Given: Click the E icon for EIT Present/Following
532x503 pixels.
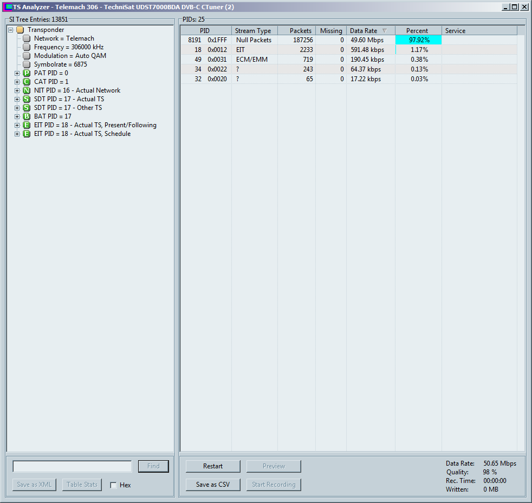Looking at the screenshot, I should point(27,125).
